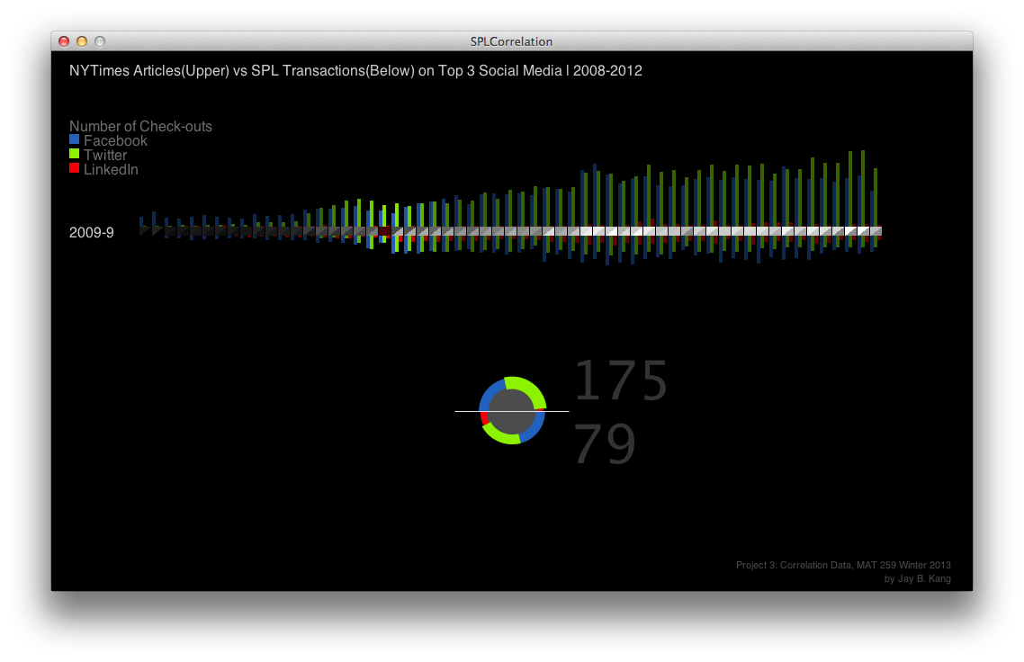The image size is (1024, 662).
Task: Click the gray center of the donut chart
Action: pos(513,410)
